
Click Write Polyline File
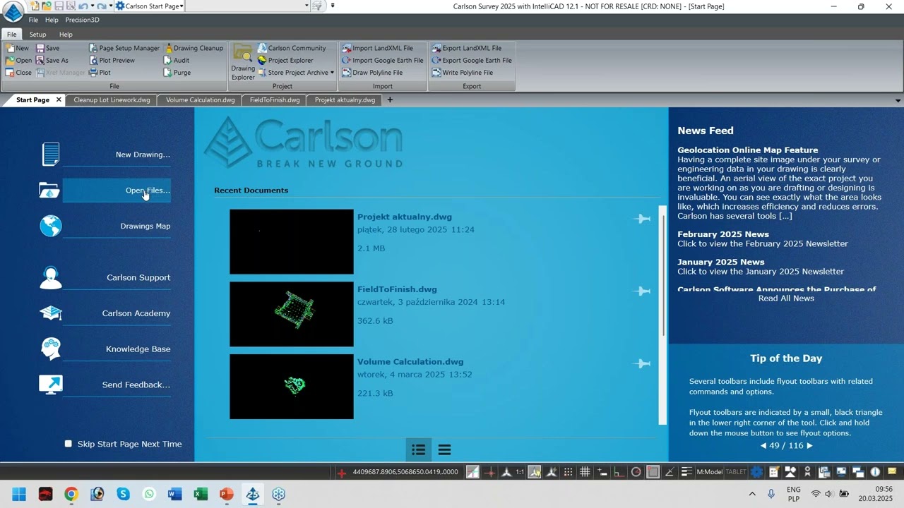[x=462, y=73]
